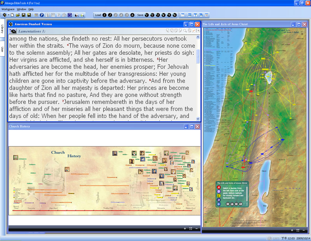Click the 'Church History' title text on the chart
311x241 pixels.
[66, 154]
